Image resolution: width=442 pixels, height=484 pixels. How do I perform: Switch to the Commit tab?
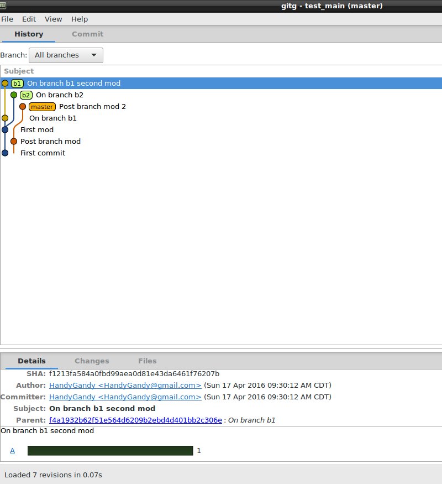click(x=87, y=34)
